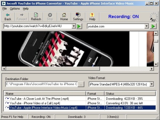Image resolution: width=160 pixels, height=120 pixels.
Task: Go to the Home page
Action: (x=64, y=17)
